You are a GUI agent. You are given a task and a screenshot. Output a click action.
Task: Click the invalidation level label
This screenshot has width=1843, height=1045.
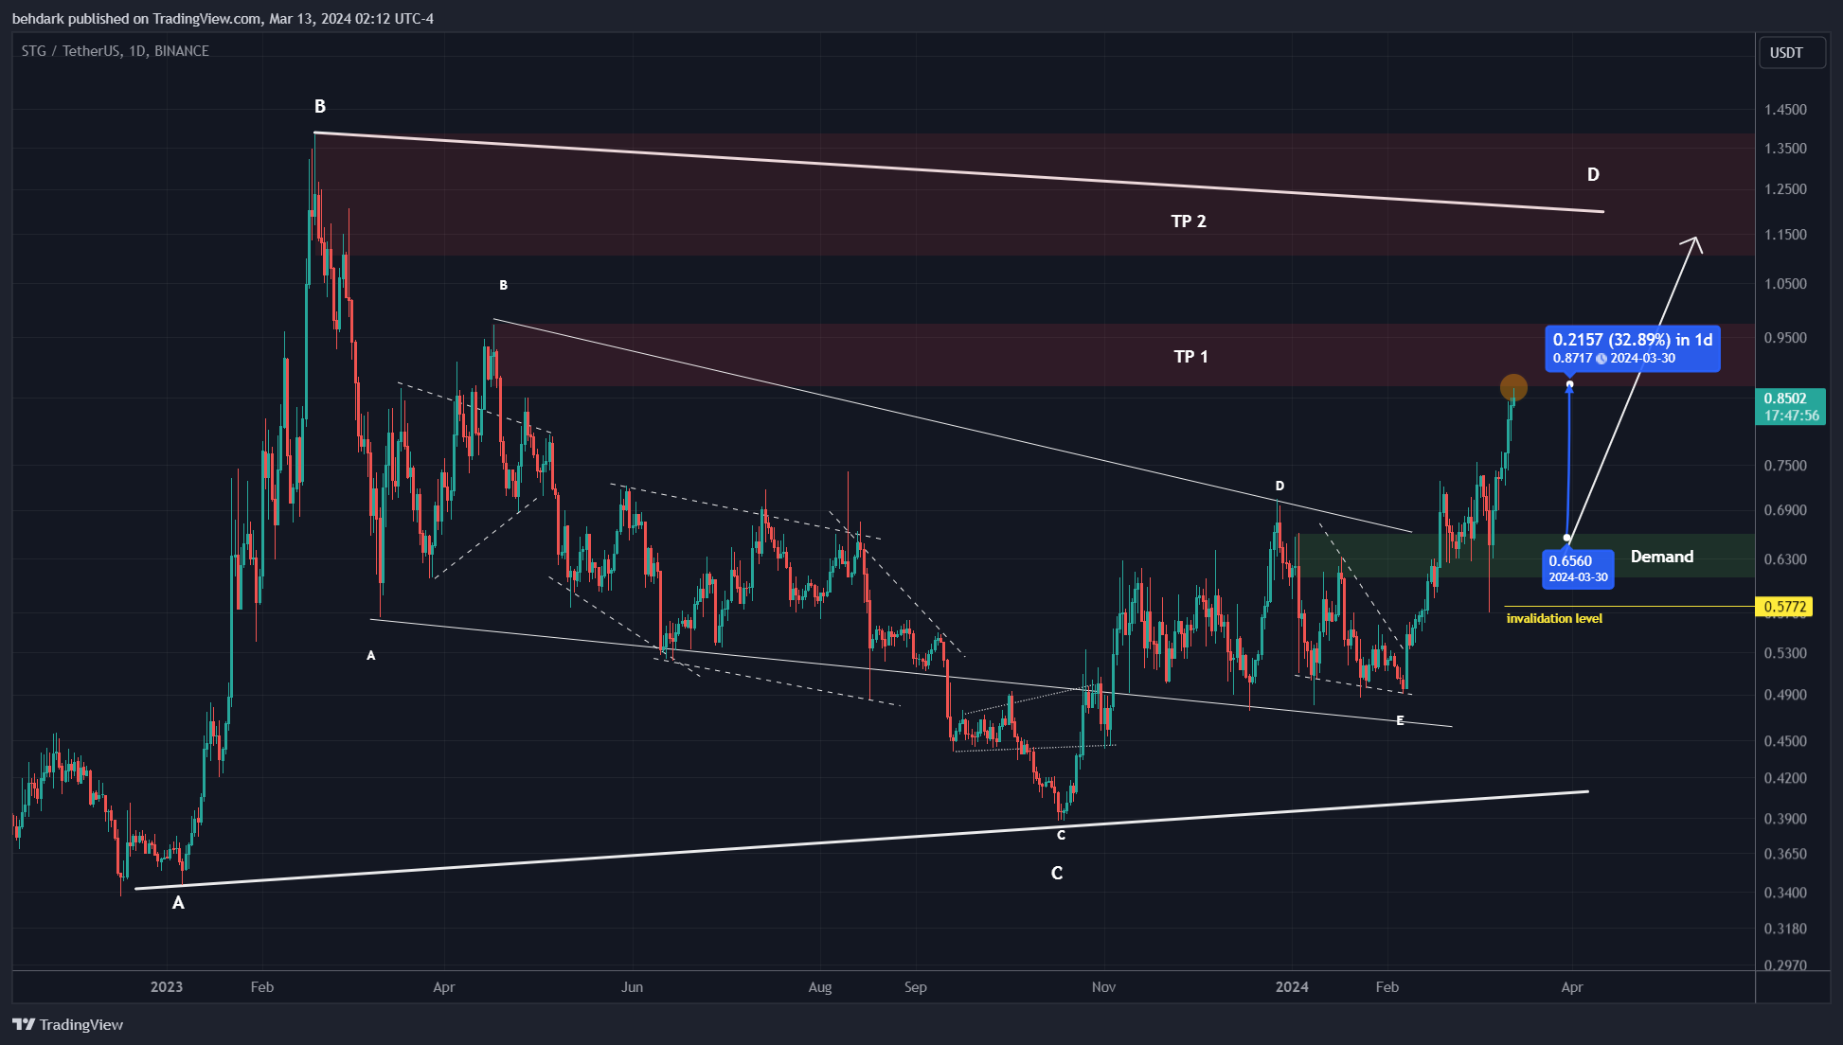[1554, 618]
